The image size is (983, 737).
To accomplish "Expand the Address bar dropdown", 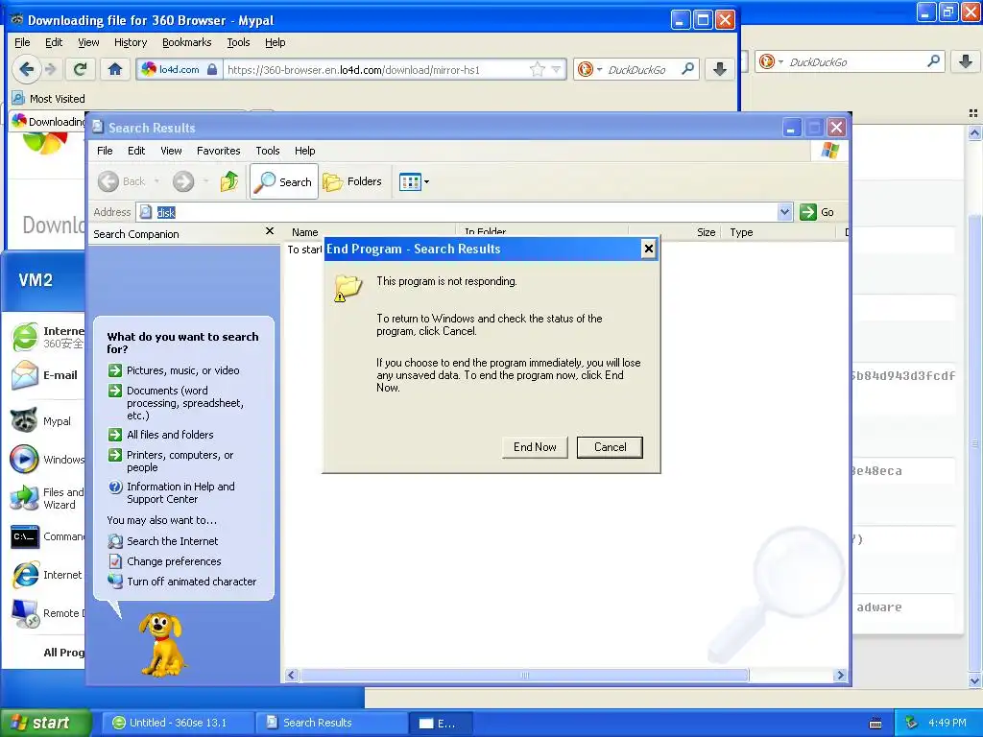I will click(785, 212).
